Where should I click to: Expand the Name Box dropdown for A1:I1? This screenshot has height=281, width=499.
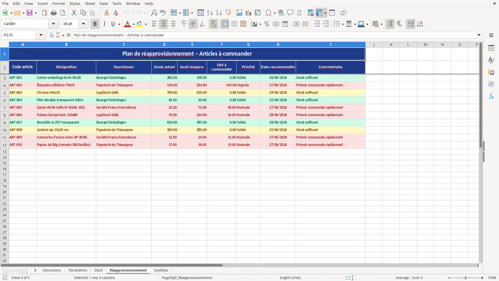[x=41, y=35]
